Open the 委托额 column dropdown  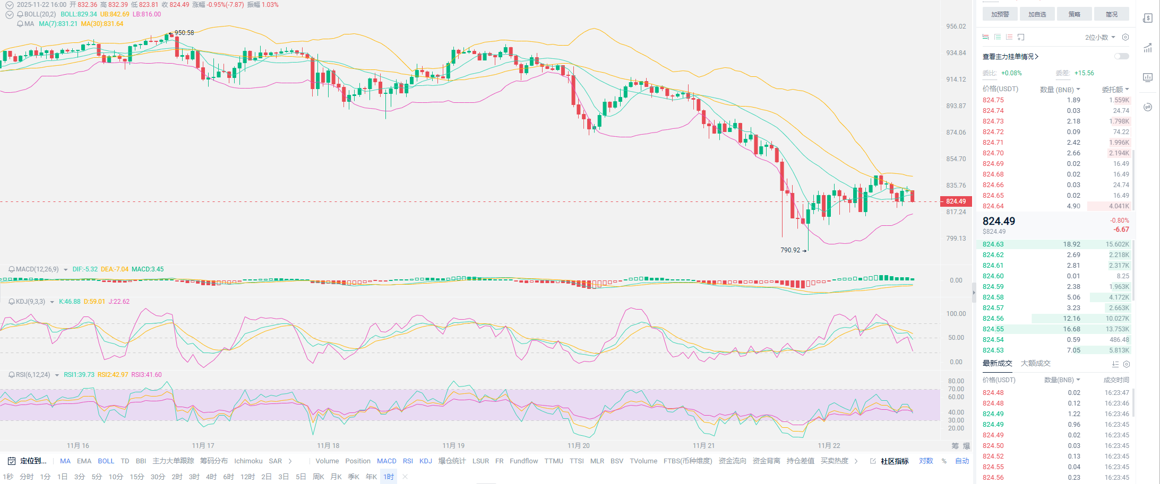pos(1115,90)
